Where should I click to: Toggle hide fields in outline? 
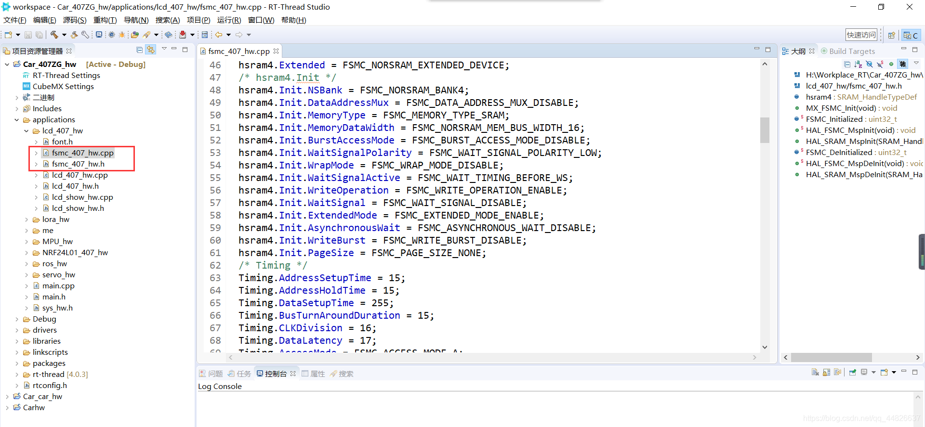pos(869,64)
